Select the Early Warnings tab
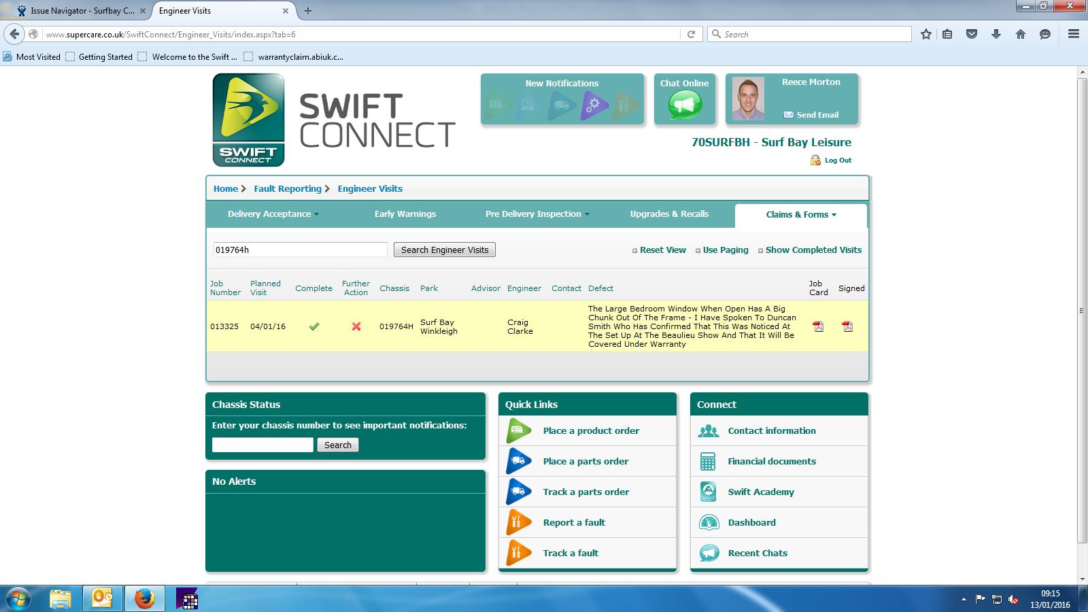The width and height of the screenshot is (1088, 612). point(405,214)
